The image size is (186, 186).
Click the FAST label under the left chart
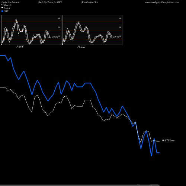tap(20, 47)
